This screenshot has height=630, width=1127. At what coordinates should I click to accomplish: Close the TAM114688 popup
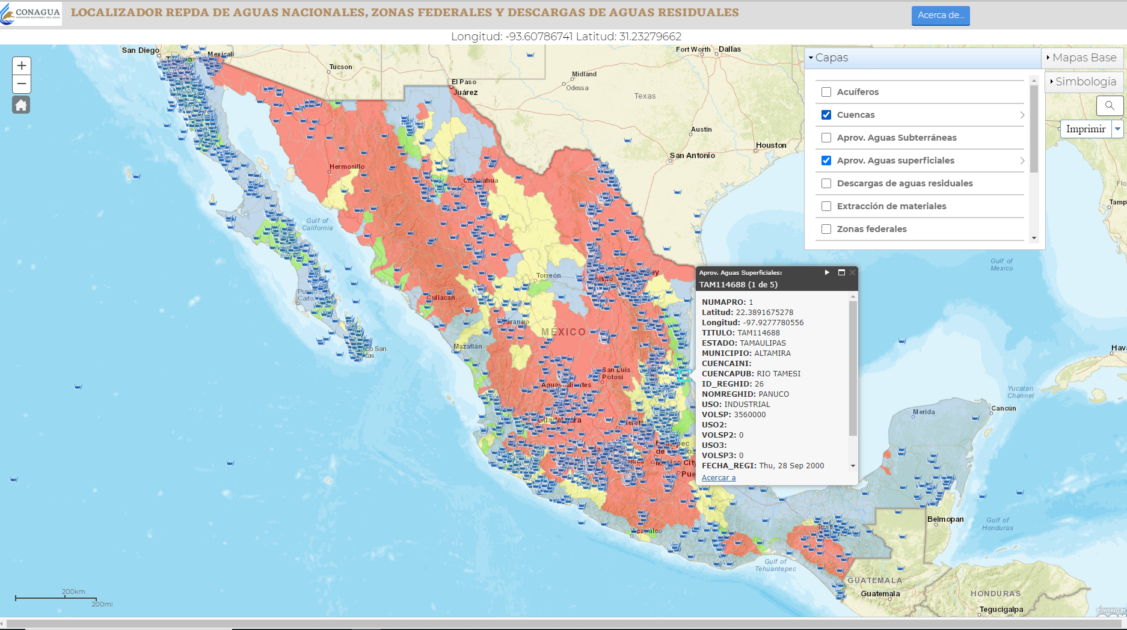tap(852, 272)
